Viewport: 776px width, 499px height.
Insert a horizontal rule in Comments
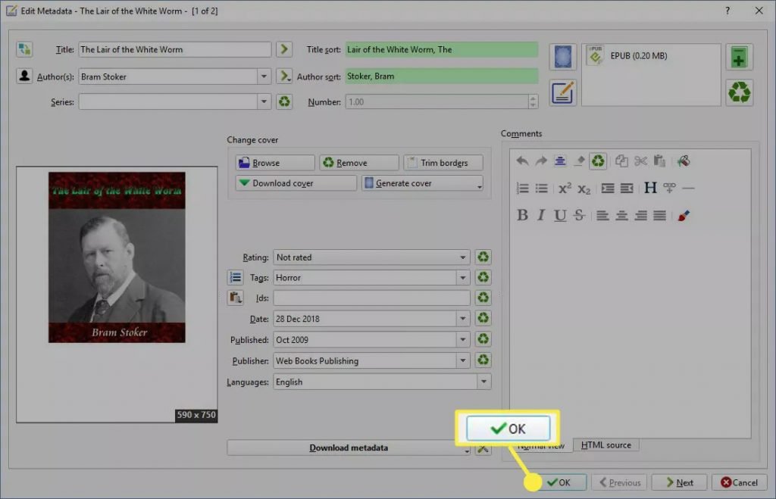click(x=688, y=188)
